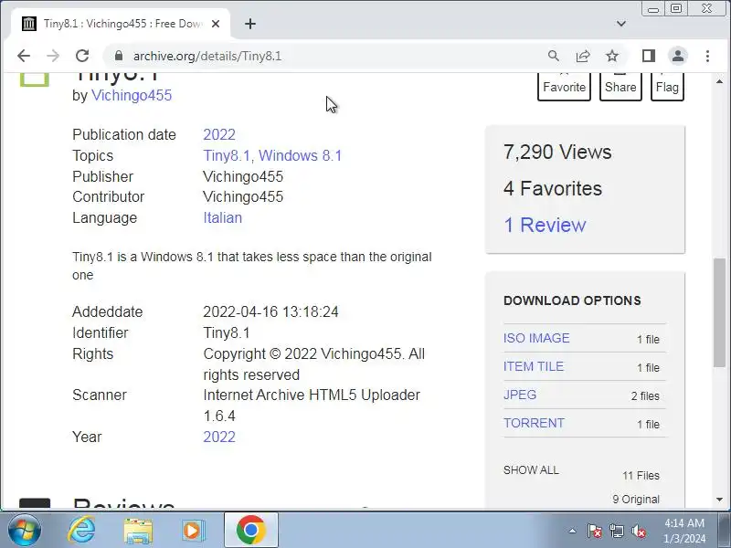
Task: Reload the archive.org page
Action: tap(82, 56)
